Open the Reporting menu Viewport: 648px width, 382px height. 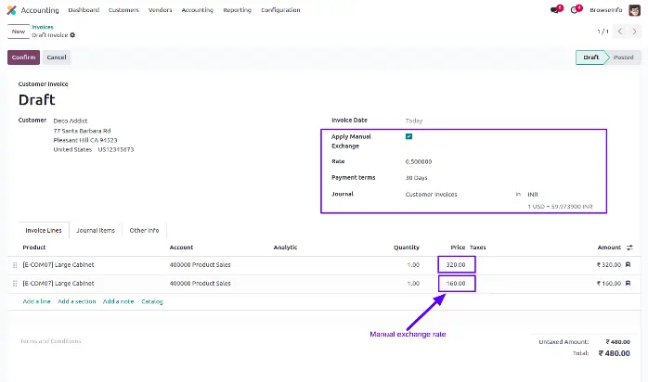click(x=237, y=10)
